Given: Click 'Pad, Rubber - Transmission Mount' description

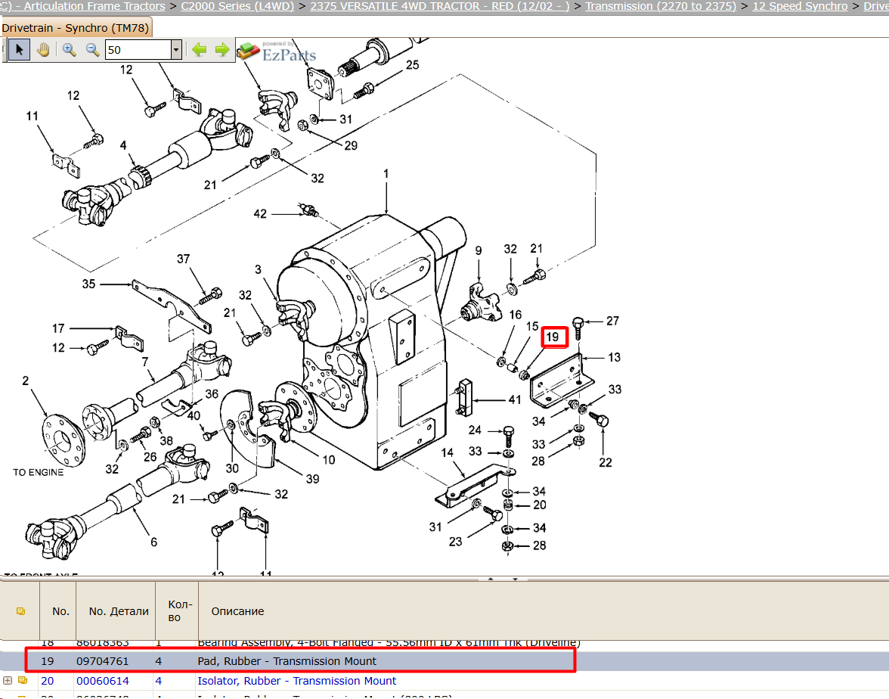Looking at the screenshot, I should coord(287,661).
